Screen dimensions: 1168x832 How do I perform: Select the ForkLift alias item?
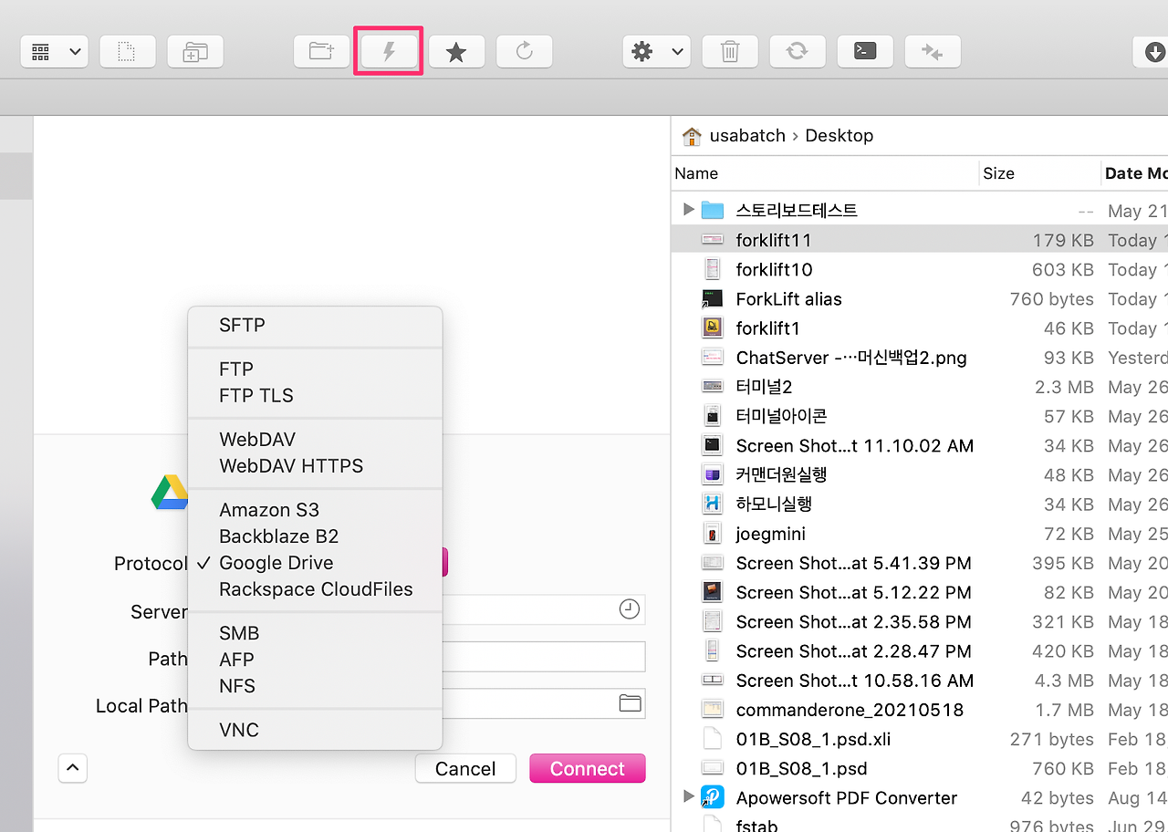[788, 298]
